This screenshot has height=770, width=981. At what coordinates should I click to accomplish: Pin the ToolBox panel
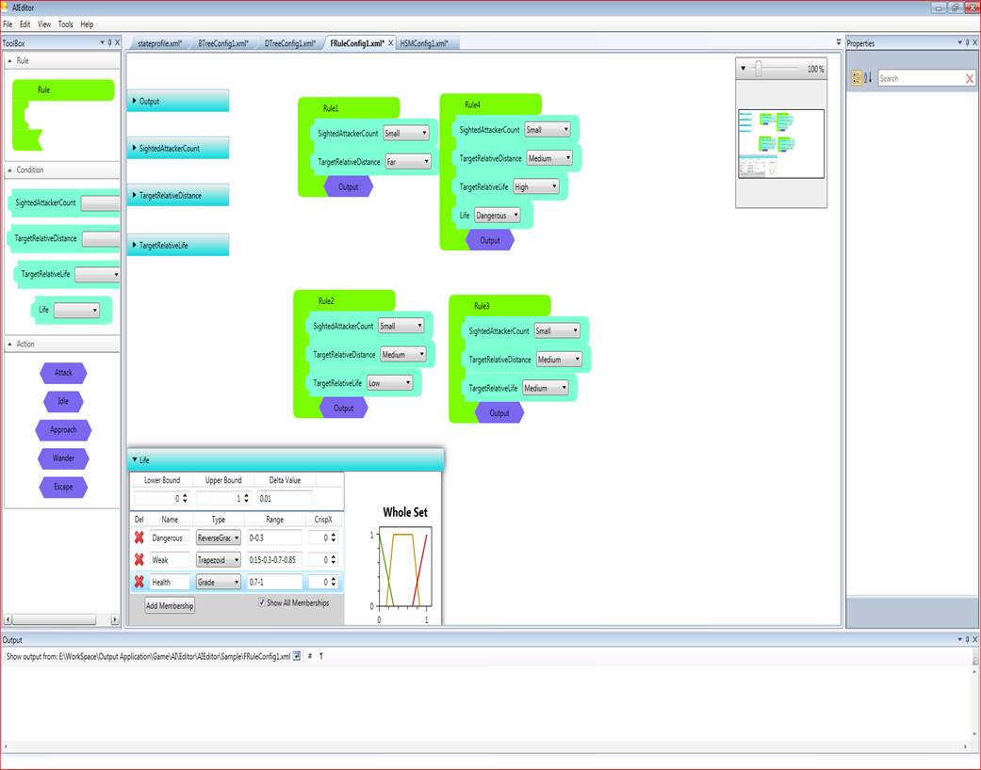(x=109, y=43)
